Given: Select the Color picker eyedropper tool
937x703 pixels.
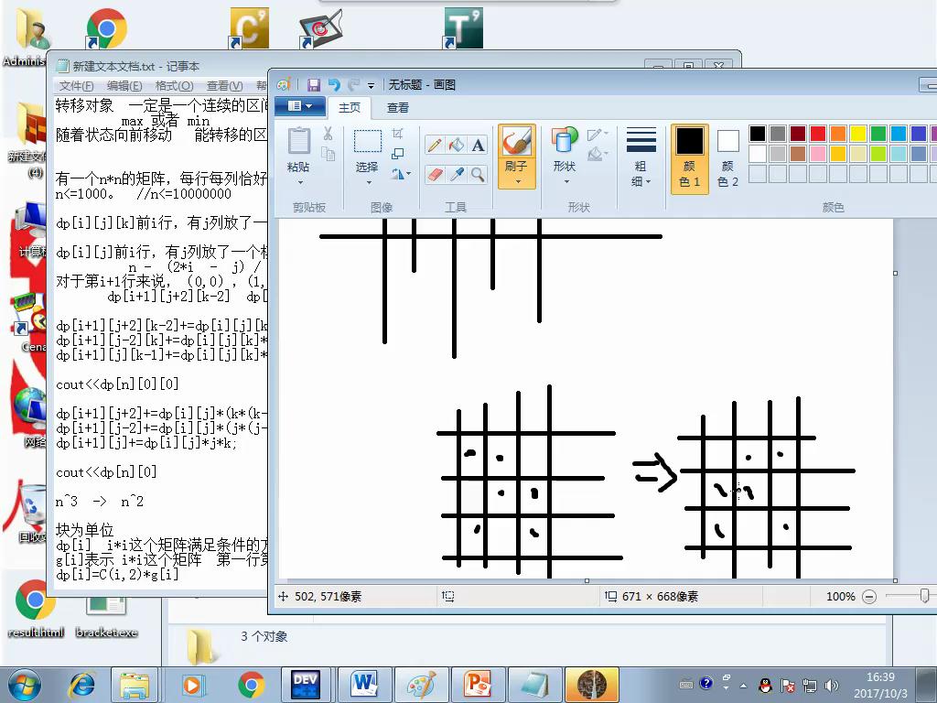Looking at the screenshot, I should pos(456,175).
